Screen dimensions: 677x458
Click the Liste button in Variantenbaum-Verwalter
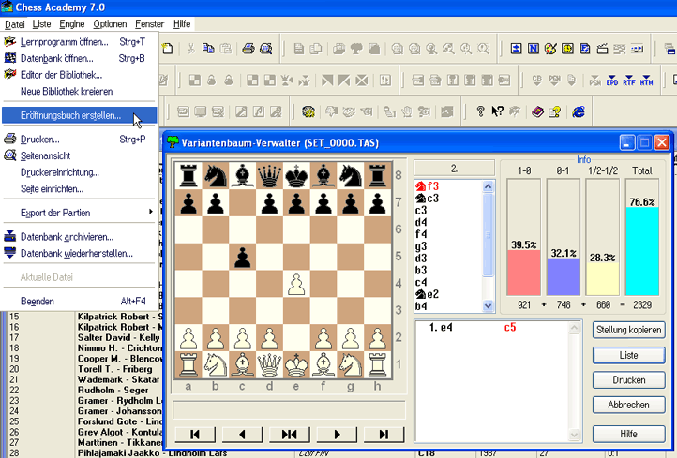(628, 355)
